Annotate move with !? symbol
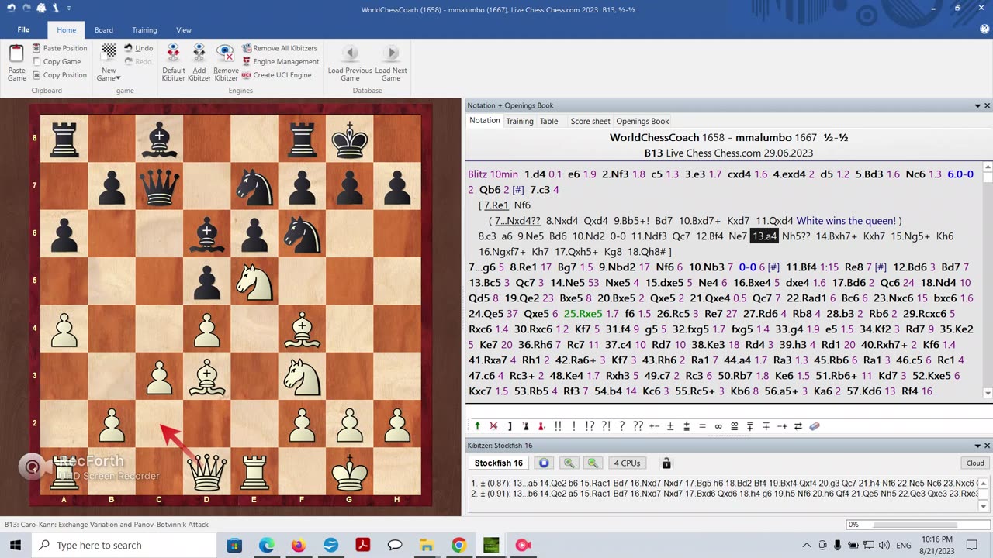 click(590, 425)
